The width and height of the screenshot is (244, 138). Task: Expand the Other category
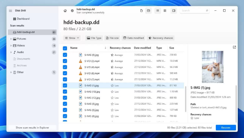tap(11, 72)
